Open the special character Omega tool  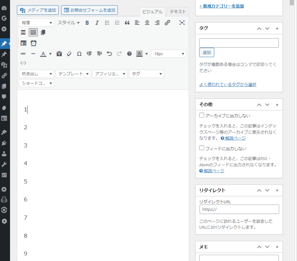pyautogui.click(x=79, y=54)
